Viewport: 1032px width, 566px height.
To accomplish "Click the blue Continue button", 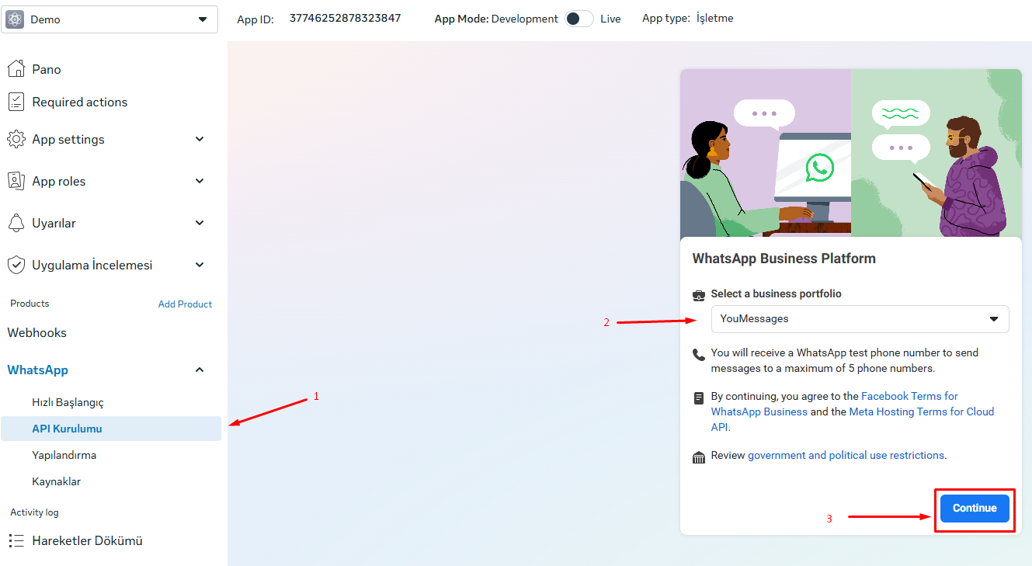I will coord(975,509).
